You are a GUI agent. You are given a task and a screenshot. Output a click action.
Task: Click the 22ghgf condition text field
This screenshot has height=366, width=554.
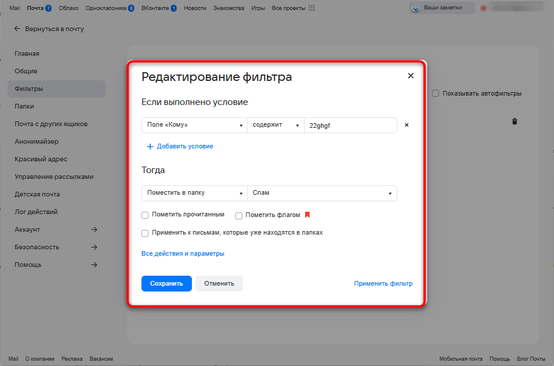pos(350,125)
